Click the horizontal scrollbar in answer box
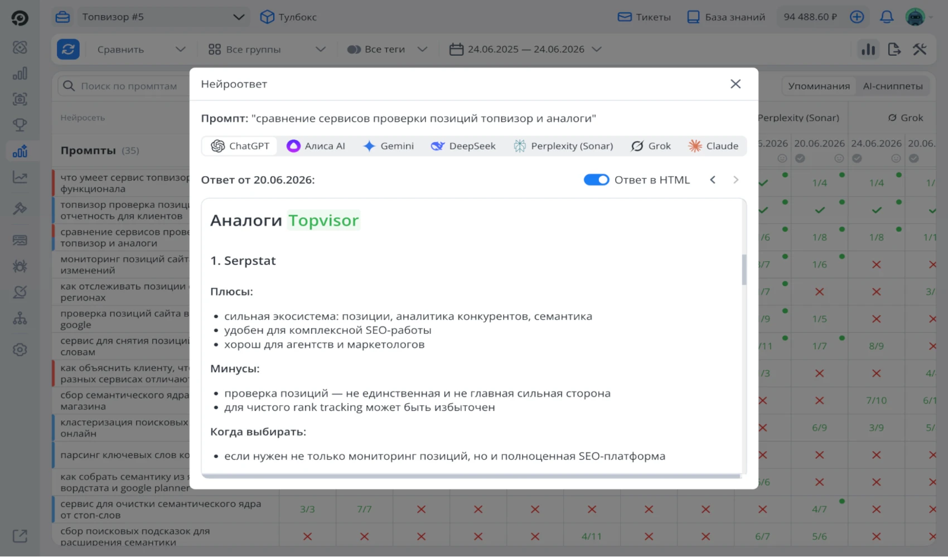This screenshot has height=557, width=948. coord(471,476)
